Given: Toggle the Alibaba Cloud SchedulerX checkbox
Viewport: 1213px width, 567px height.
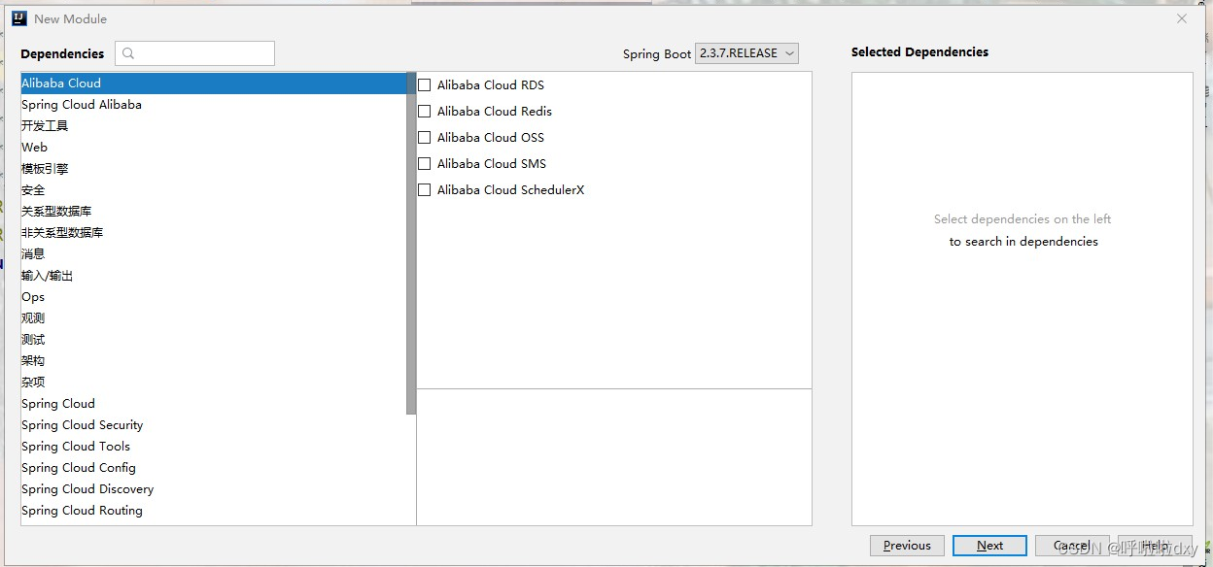Looking at the screenshot, I should click(424, 189).
